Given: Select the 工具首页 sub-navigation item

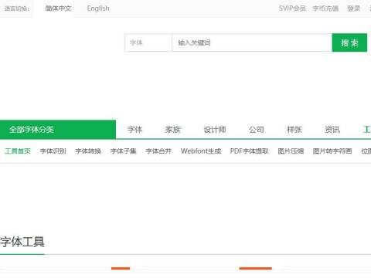Looking at the screenshot, I should (18, 151).
